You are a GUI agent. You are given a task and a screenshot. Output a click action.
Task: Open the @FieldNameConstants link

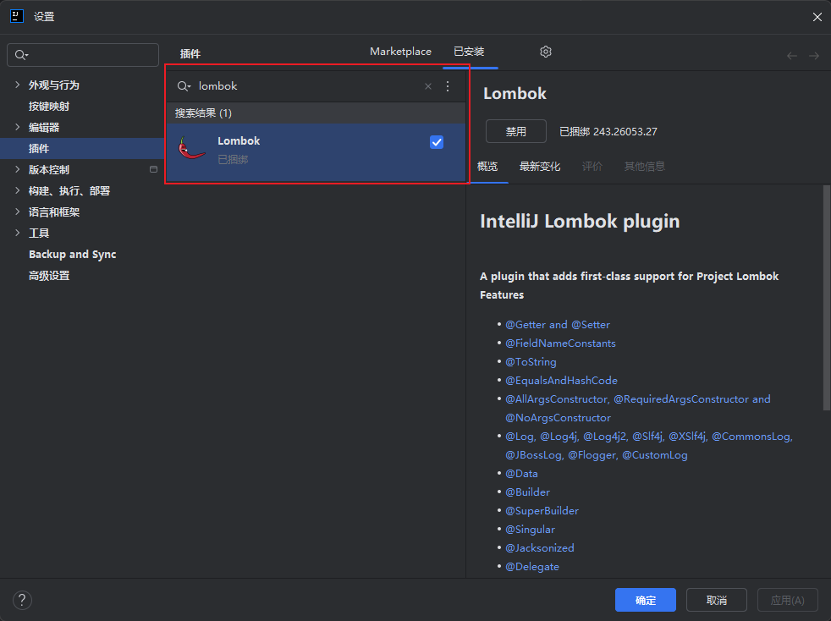pyautogui.click(x=560, y=343)
